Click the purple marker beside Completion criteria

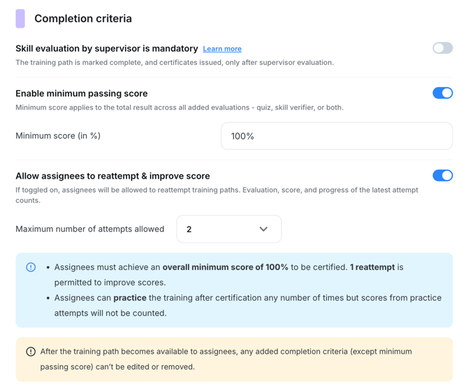[20, 19]
